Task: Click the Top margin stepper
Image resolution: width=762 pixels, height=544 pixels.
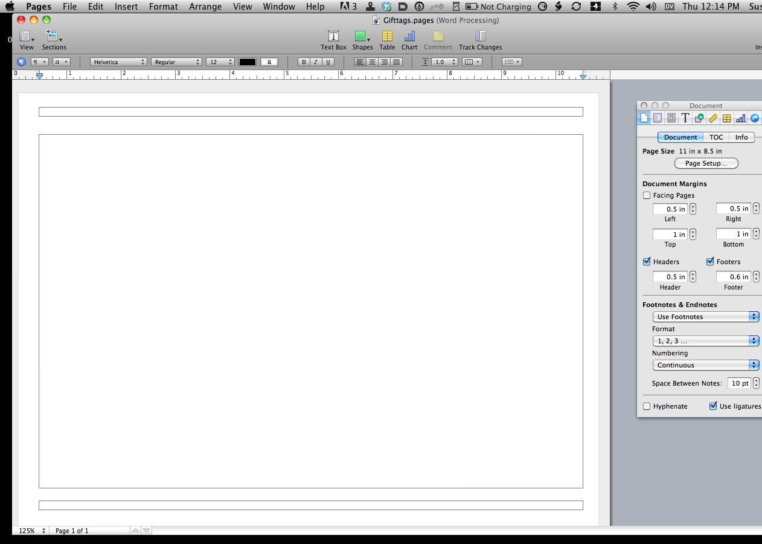Action: click(693, 234)
